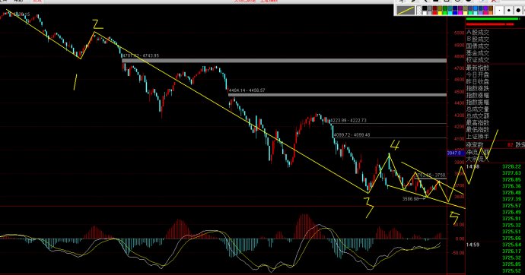The height and width of the screenshot is (275, 525).
Task: Pick the dark green color swatch
Action: 445,8
